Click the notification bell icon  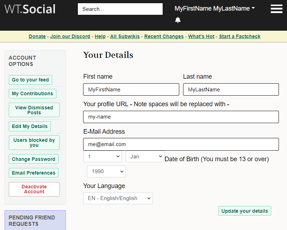[178, 20]
